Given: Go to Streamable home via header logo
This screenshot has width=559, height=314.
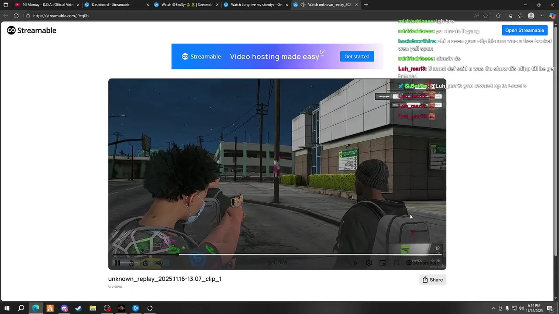Looking at the screenshot, I should [x=31, y=30].
